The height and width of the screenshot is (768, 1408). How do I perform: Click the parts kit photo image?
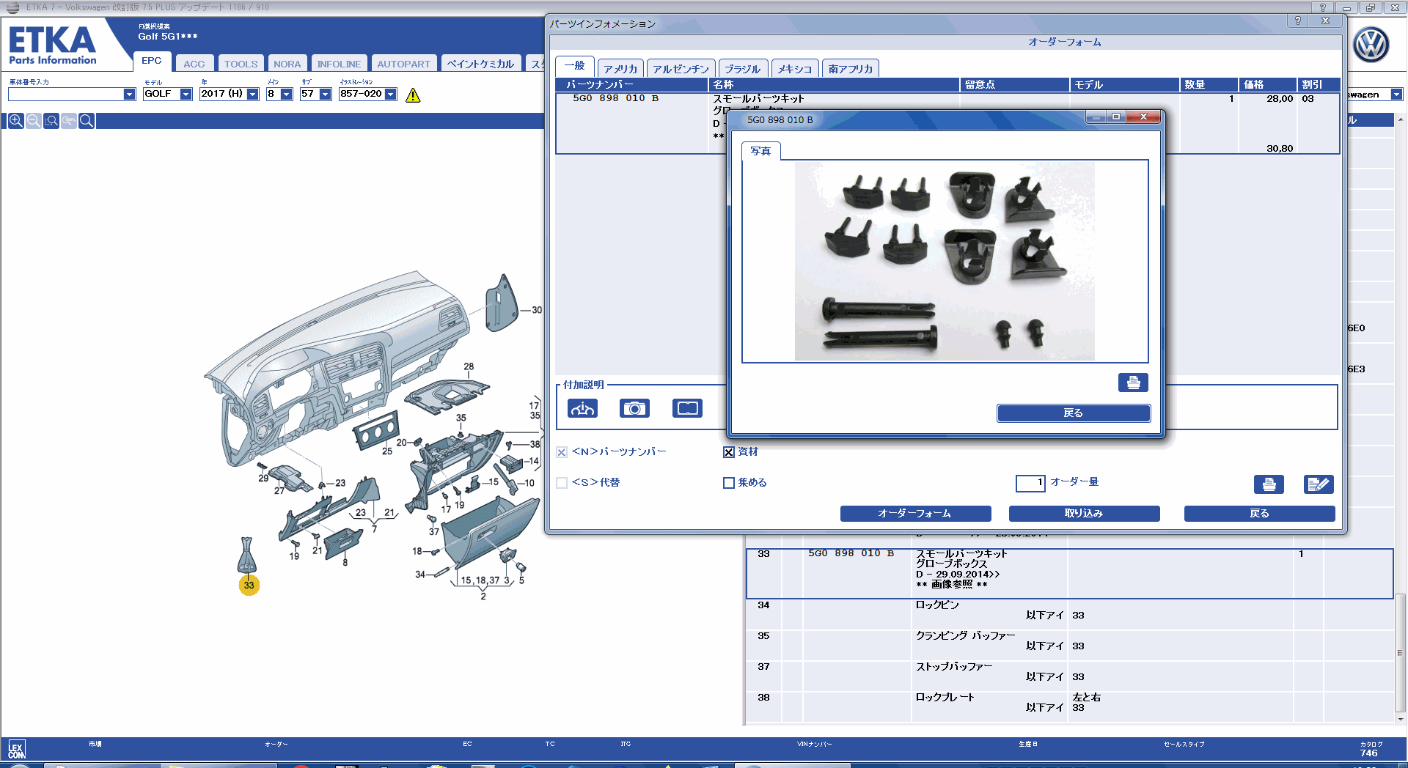tap(945, 261)
